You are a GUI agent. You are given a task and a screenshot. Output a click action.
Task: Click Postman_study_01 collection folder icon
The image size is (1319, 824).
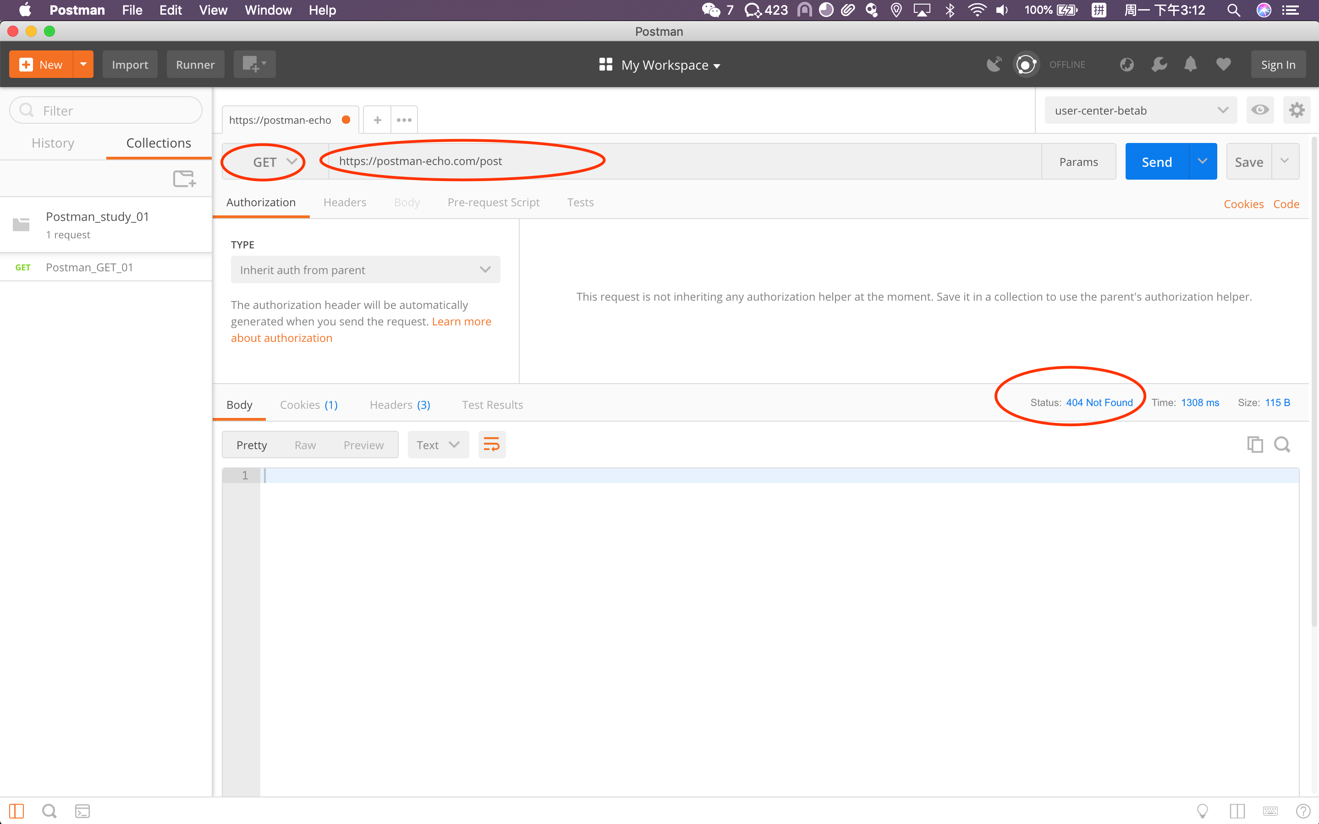[x=21, y=224]
